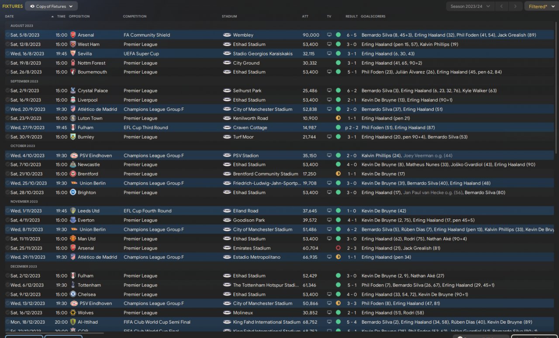Open the p 2 - 2 result against Fulham
The height and width of the screenshot is (338, 559).
coord(351,128)
